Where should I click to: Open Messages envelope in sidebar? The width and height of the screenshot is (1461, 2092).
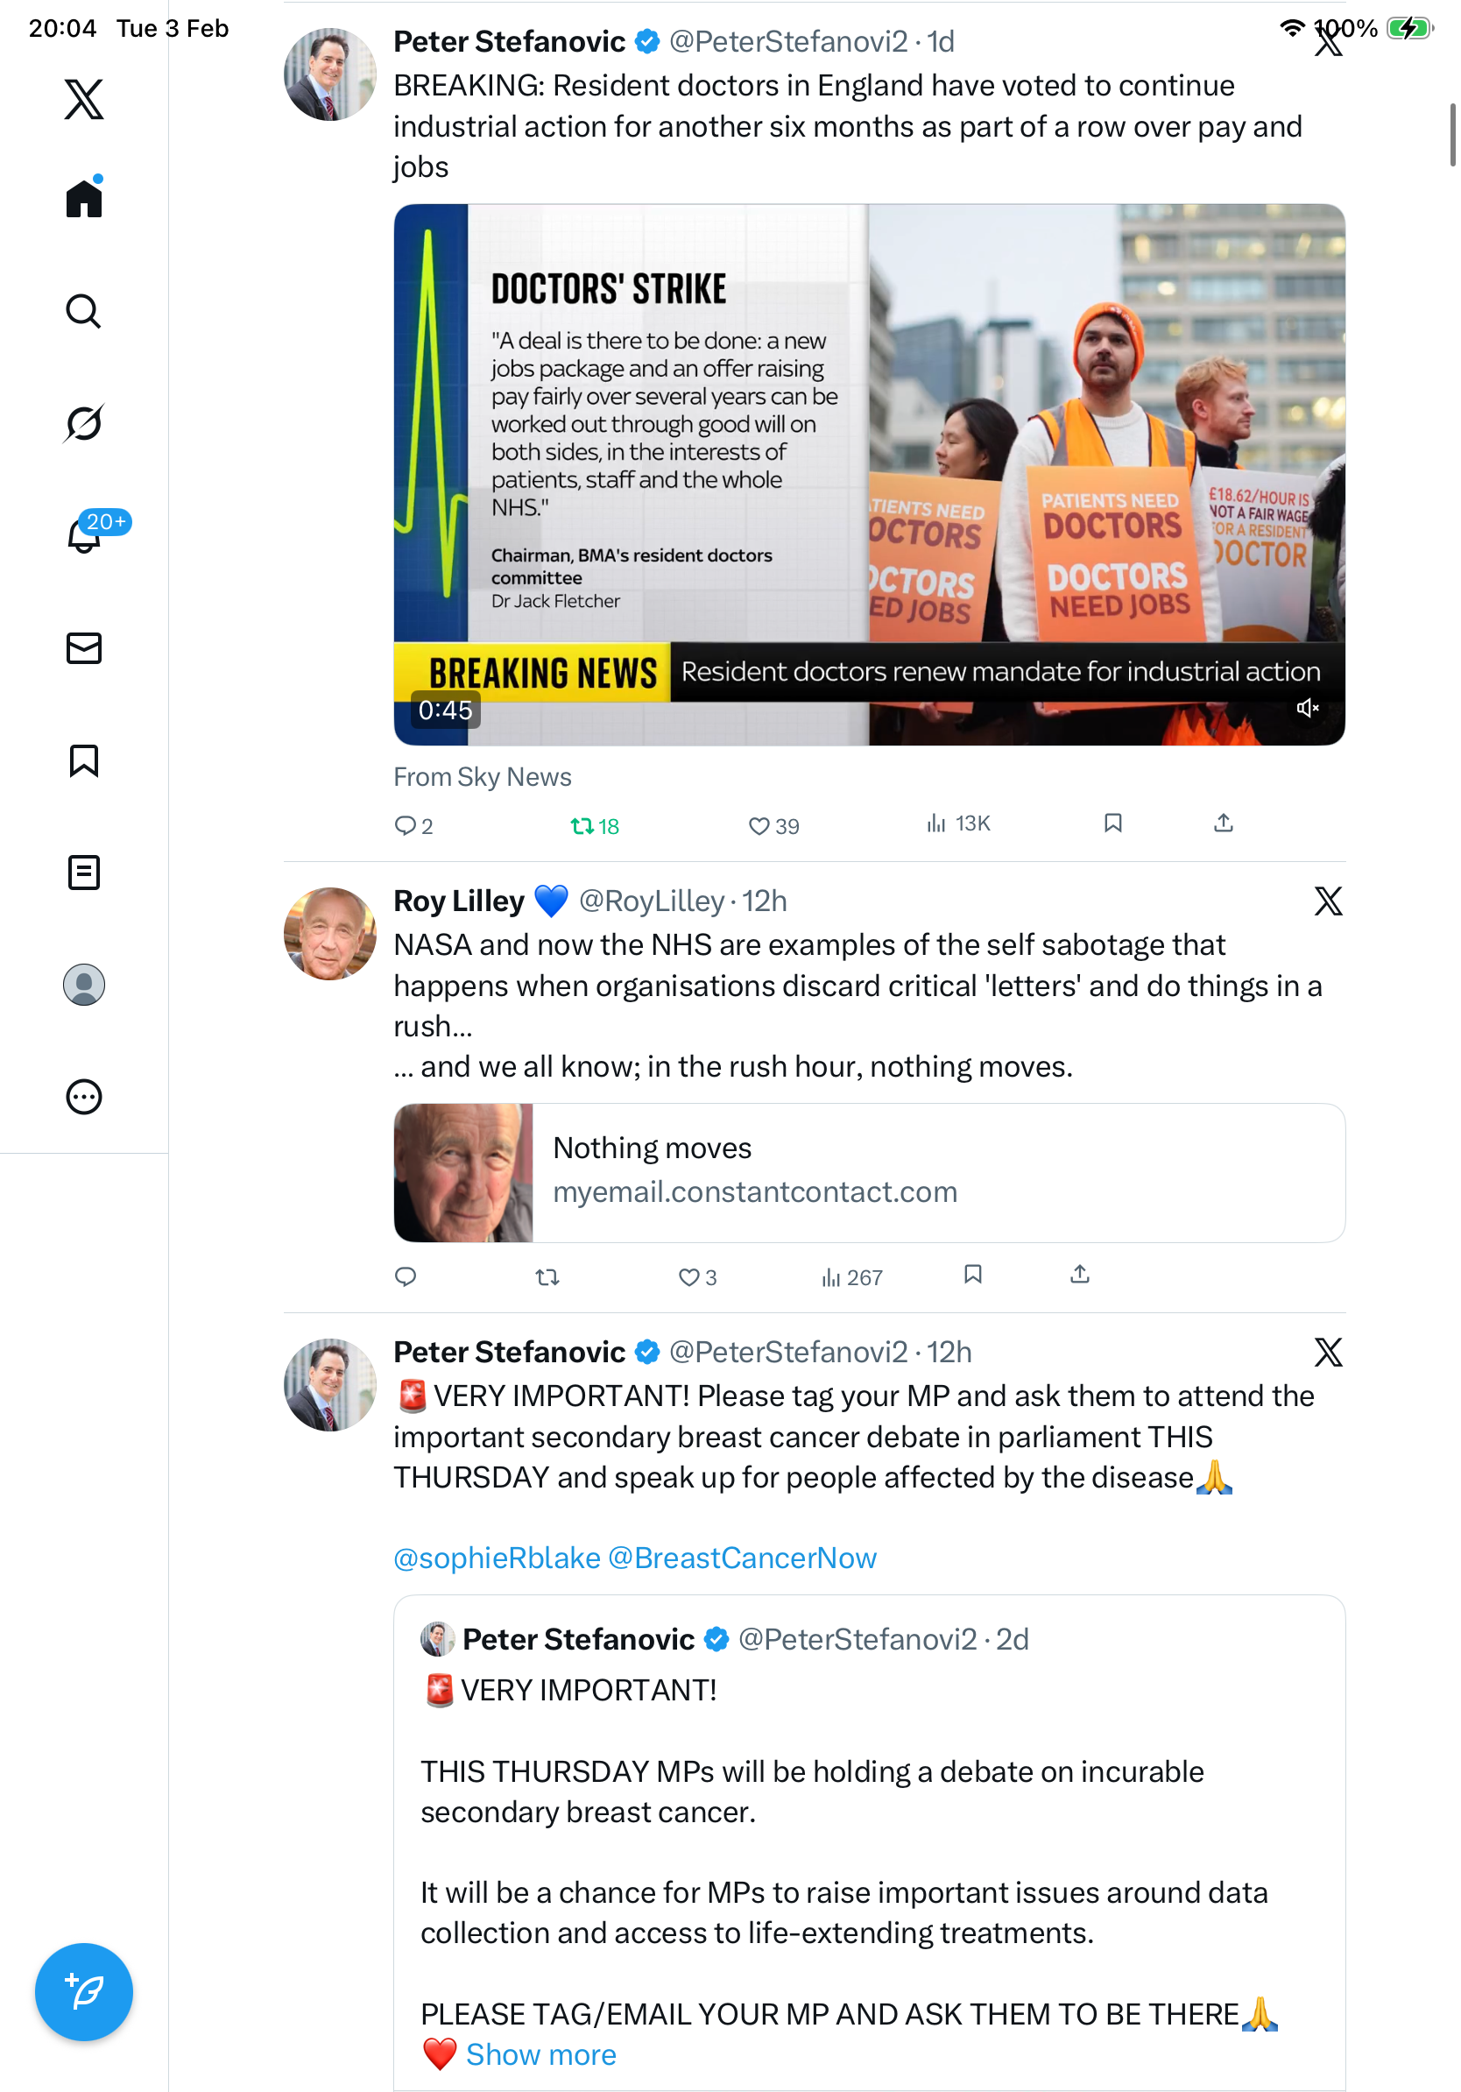click(84, 647)
